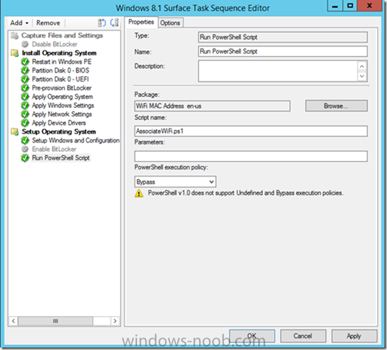Click the tree panel horizontal scrollbar thumb
The image size is (387, 350).
point(55,321)
